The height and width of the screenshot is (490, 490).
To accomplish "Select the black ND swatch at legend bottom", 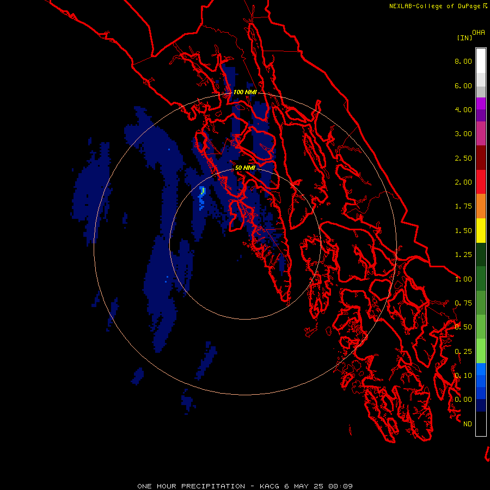I will point(481,424).
